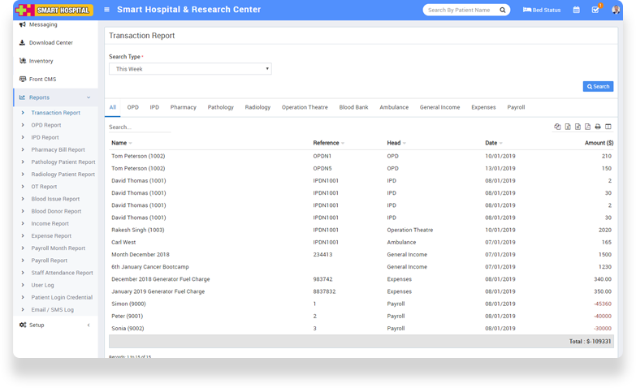Export the report as CSV
The image size is (636, 388).
578,127
